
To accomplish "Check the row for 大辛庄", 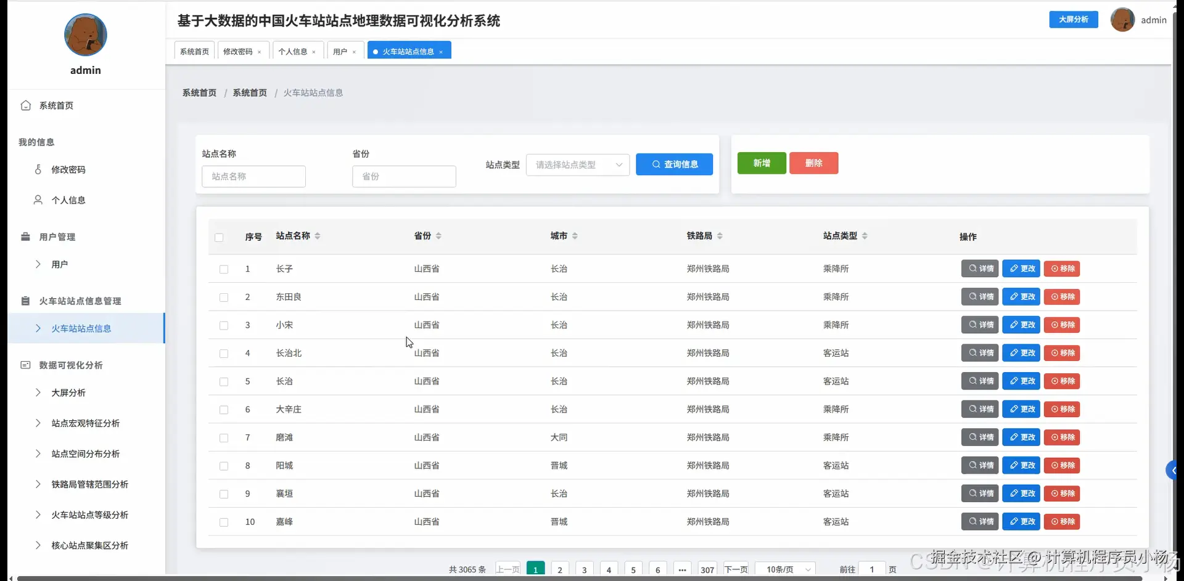I will click(x=224, y=410).
